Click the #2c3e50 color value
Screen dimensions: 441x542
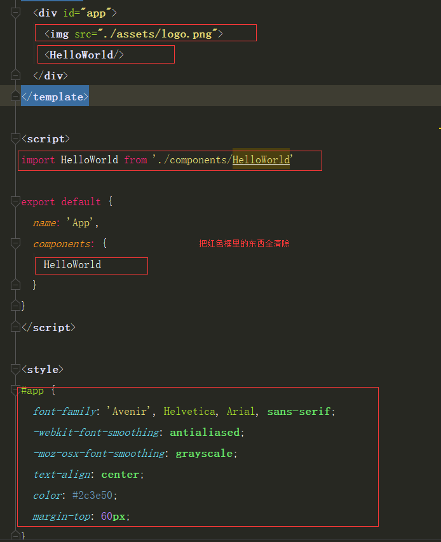tap(92, 496)
